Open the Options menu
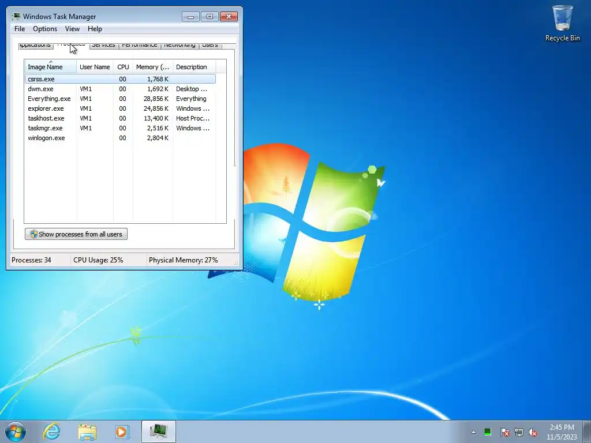The width and height of the screenshot is (591, 443). point(45,29)
